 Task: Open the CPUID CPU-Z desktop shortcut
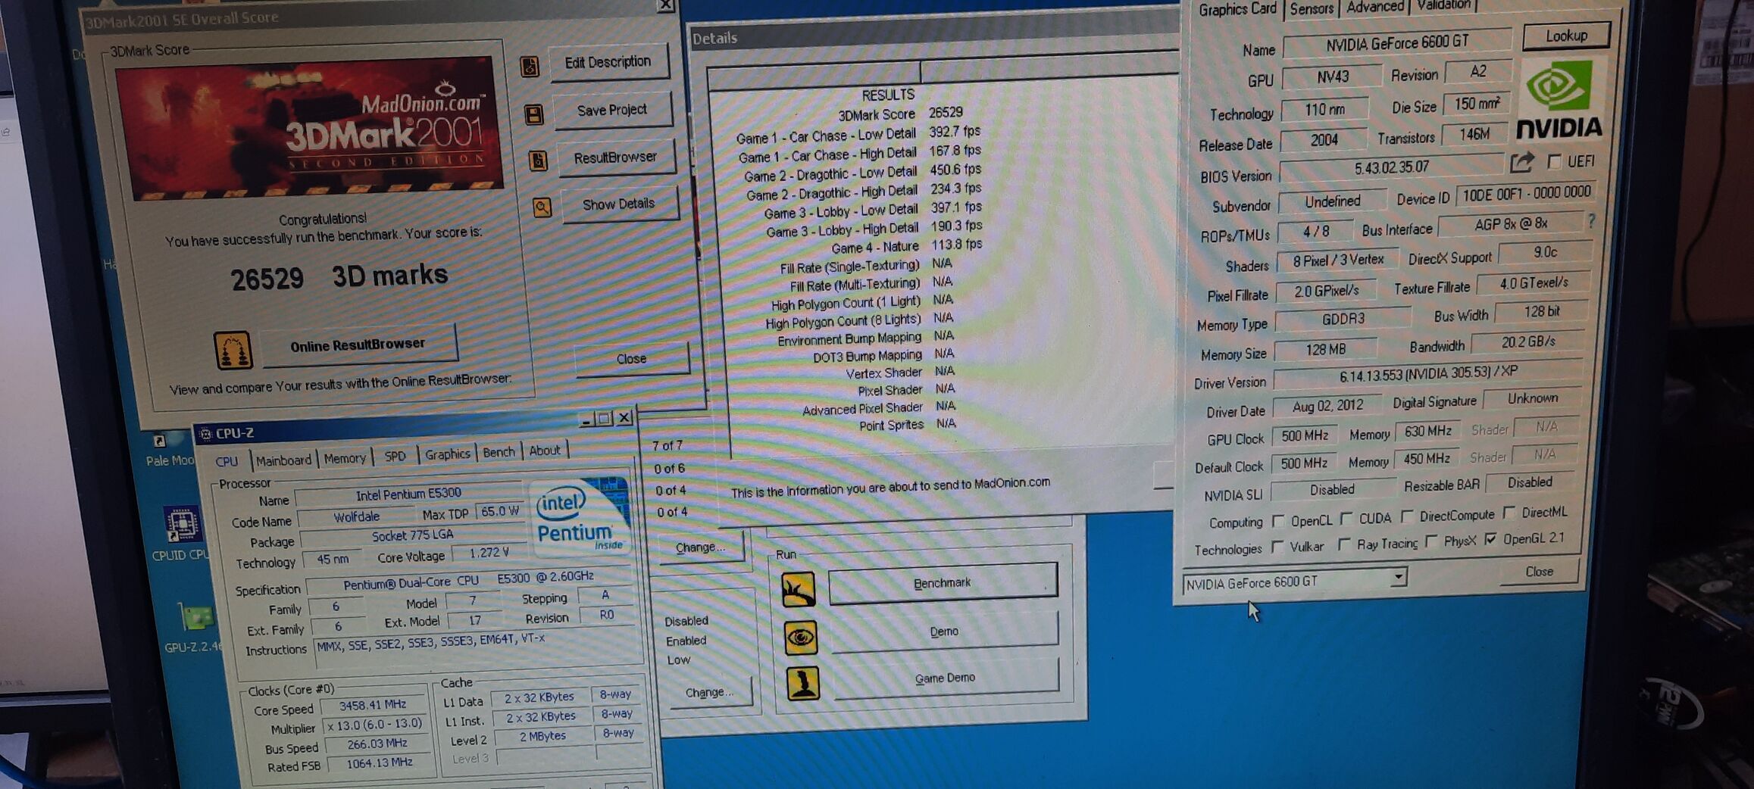182,525
